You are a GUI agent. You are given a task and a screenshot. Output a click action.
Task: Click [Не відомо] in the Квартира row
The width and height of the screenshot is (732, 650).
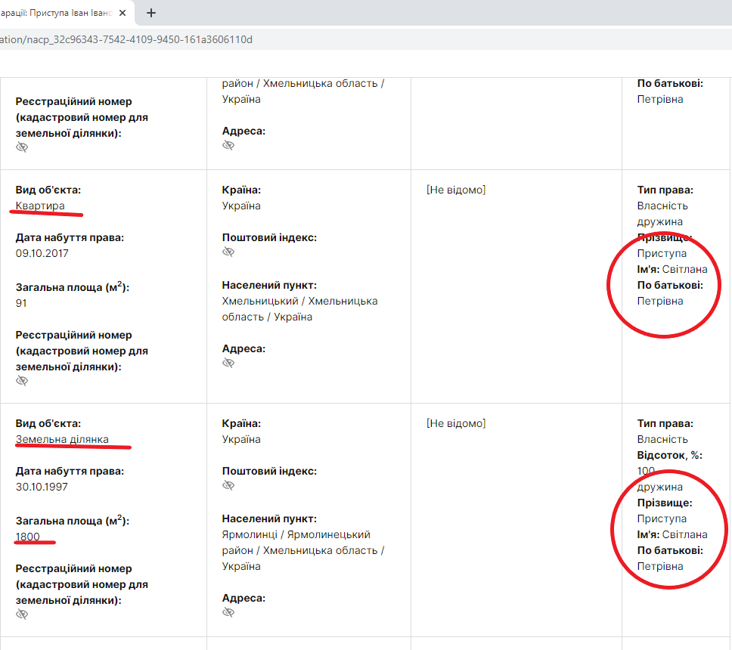coord(456,190)
